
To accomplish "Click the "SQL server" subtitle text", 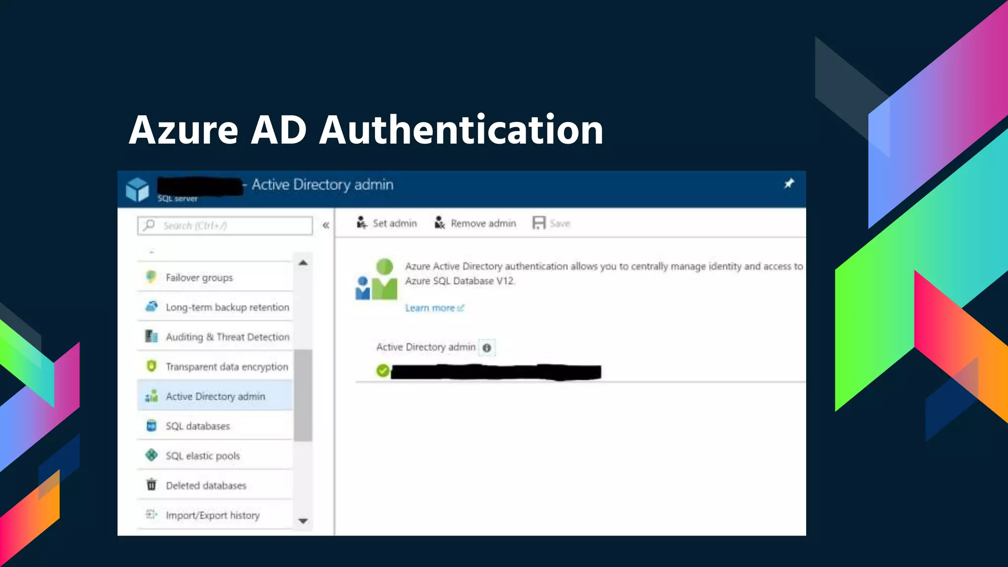I will tap(177, 199).
